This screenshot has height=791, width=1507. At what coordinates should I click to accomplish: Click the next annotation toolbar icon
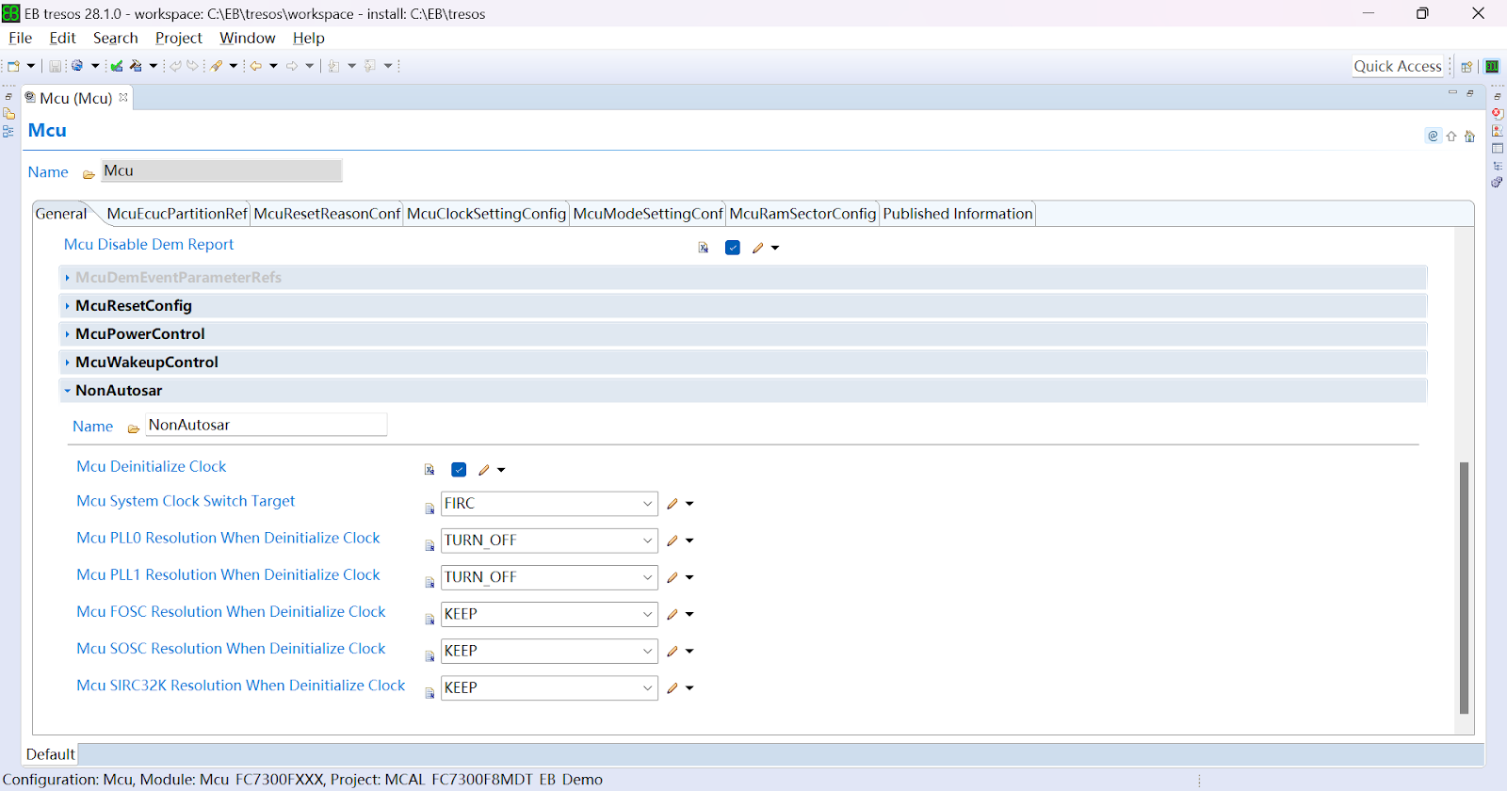[x=333, y=66]
